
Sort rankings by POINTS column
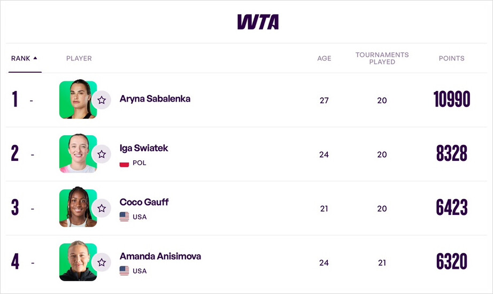point(451,58)
